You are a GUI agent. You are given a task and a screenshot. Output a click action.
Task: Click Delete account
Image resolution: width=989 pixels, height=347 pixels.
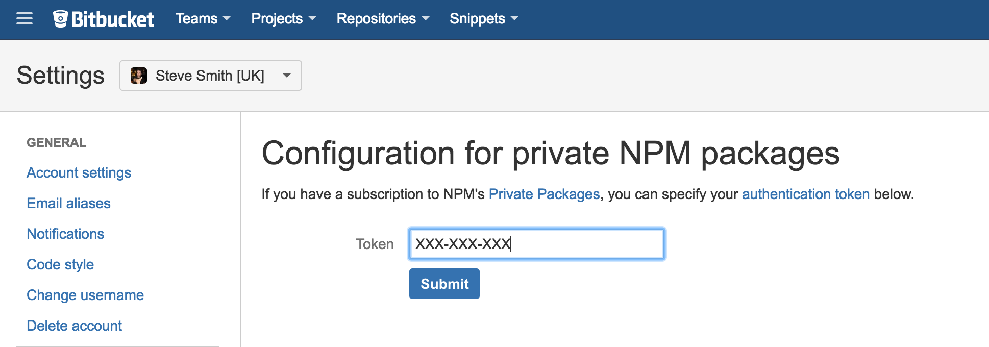click(x=74, y=326)
